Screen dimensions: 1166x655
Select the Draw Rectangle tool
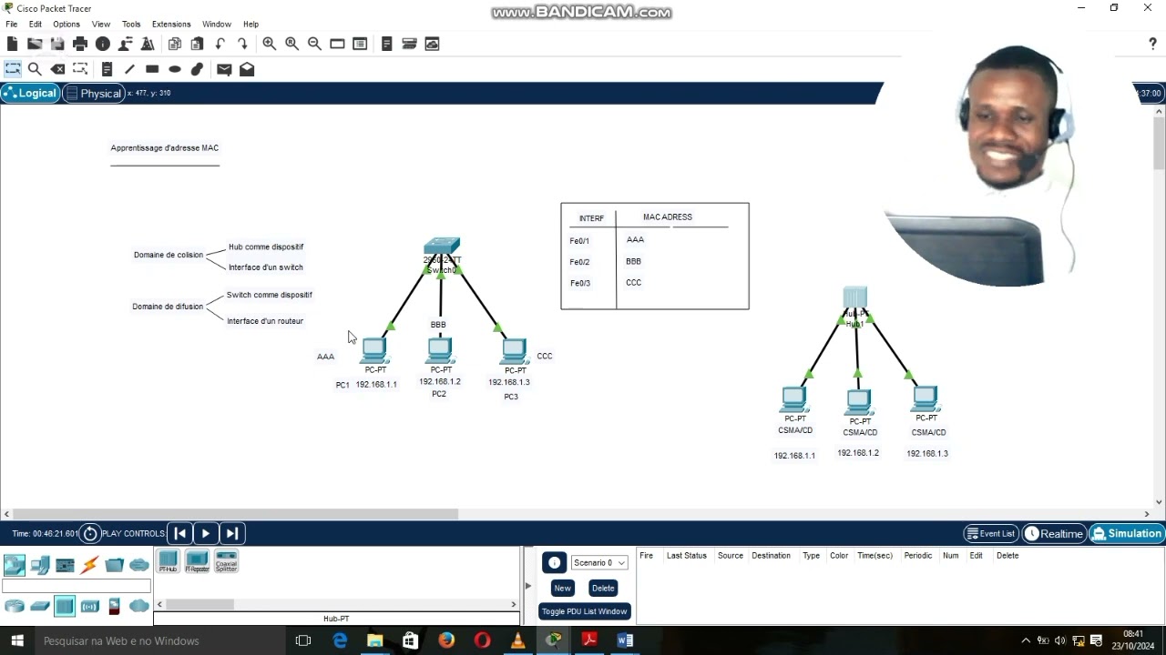point(152,69)
